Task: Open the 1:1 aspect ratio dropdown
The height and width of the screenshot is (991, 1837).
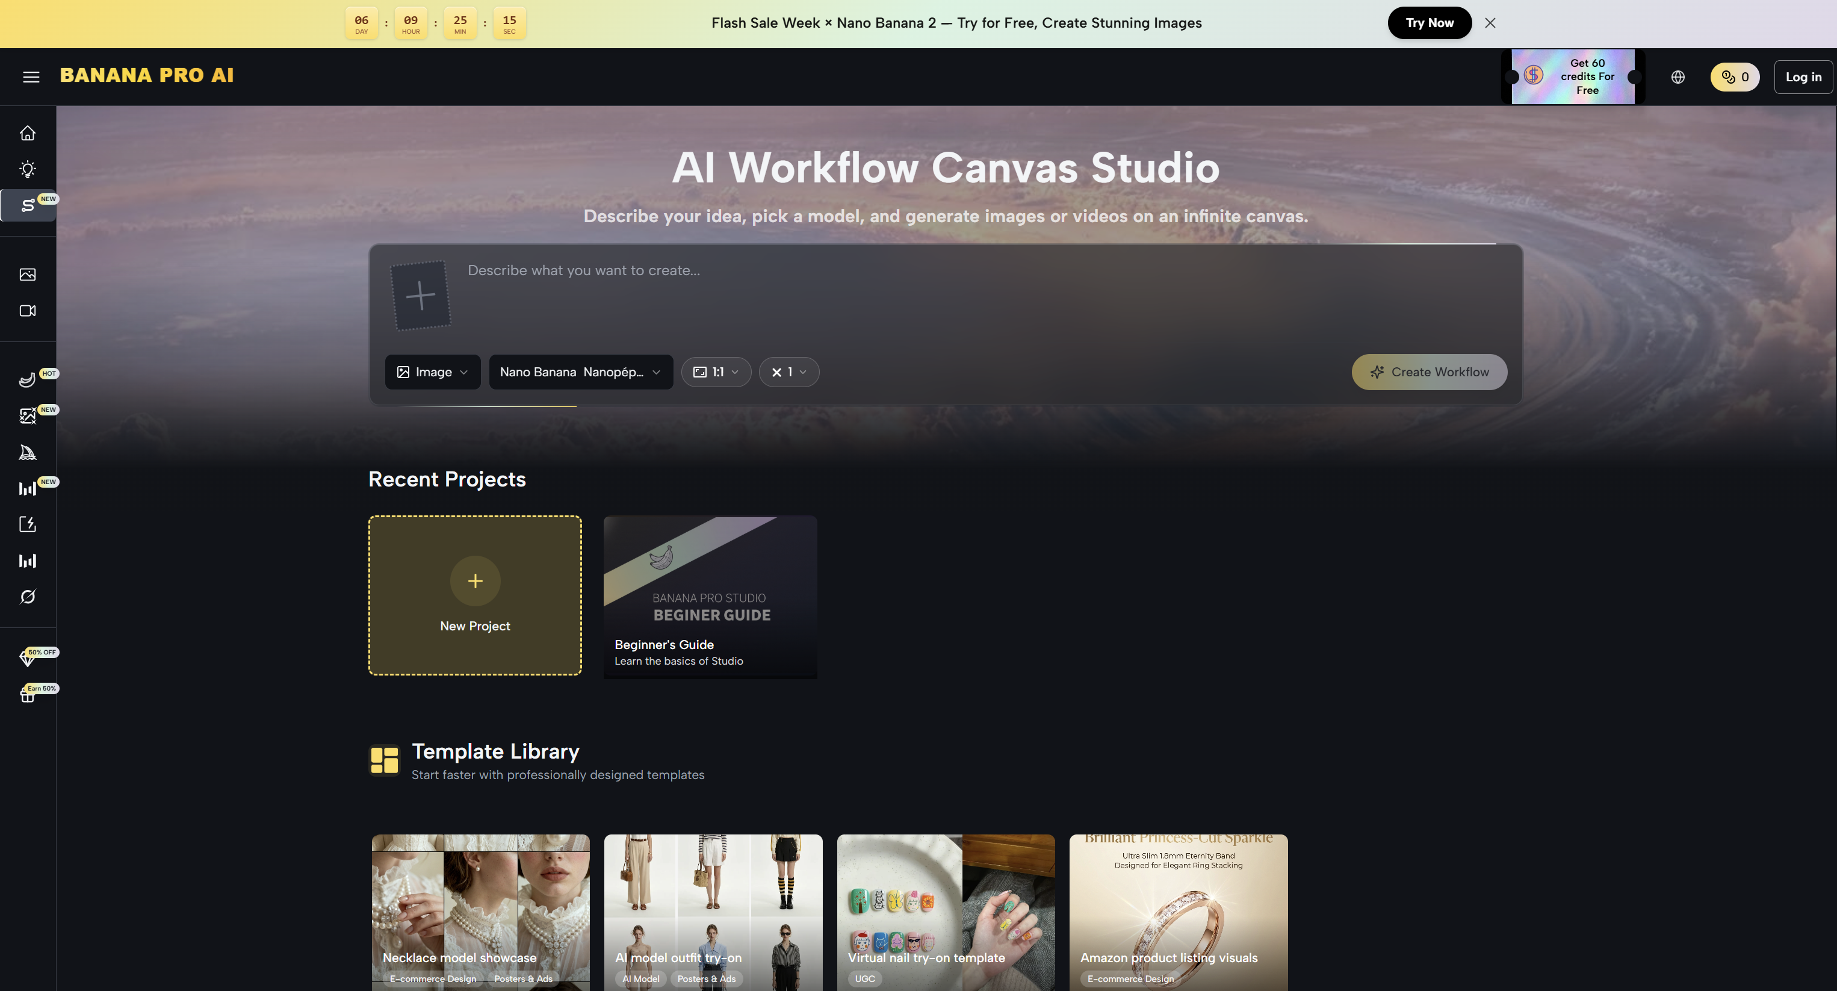Action: (716, 373)
